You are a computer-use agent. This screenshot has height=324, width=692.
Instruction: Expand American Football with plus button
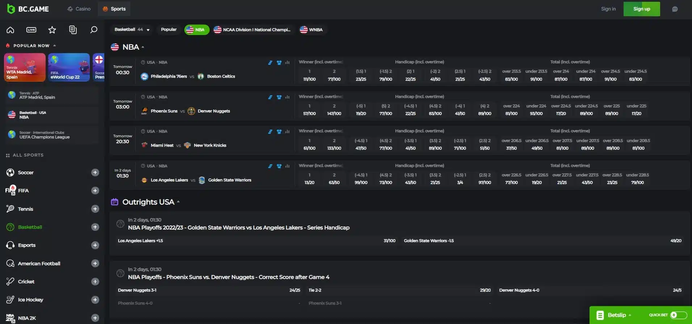[x=95, y=263]
